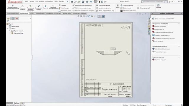Collapse the Подписка на услуги section
This screenshot has height=106, width=189.
pos(179,57)
